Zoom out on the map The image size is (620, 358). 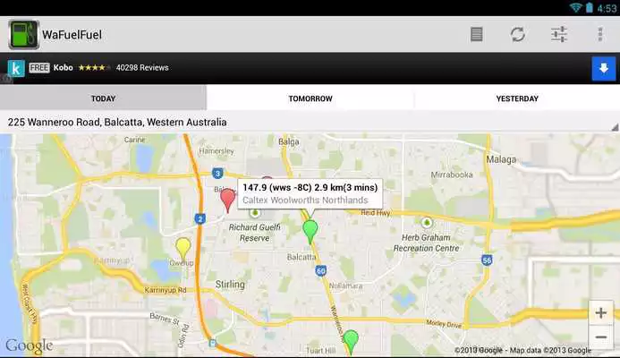(601, 337)
